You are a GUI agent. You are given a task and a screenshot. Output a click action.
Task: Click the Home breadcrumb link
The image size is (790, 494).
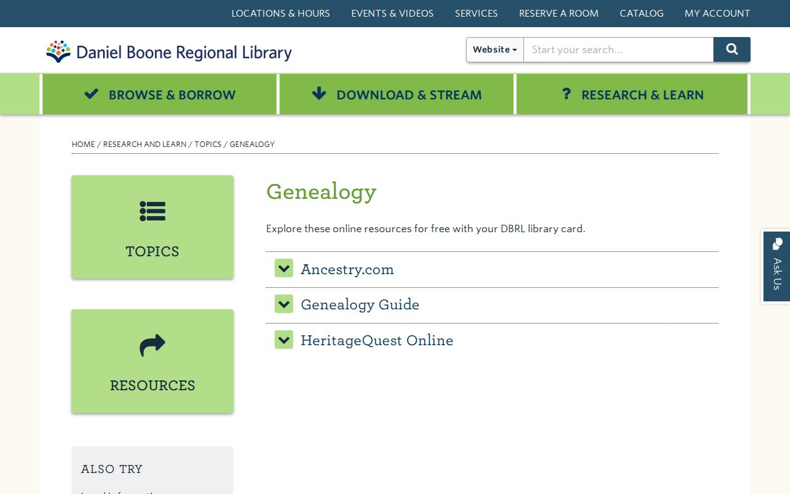point(83,144)
